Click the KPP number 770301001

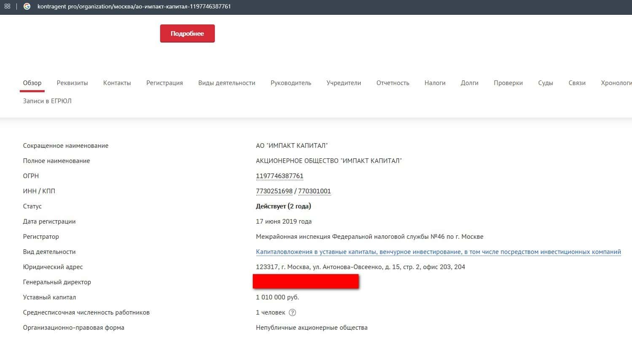(x=314, y=191)
